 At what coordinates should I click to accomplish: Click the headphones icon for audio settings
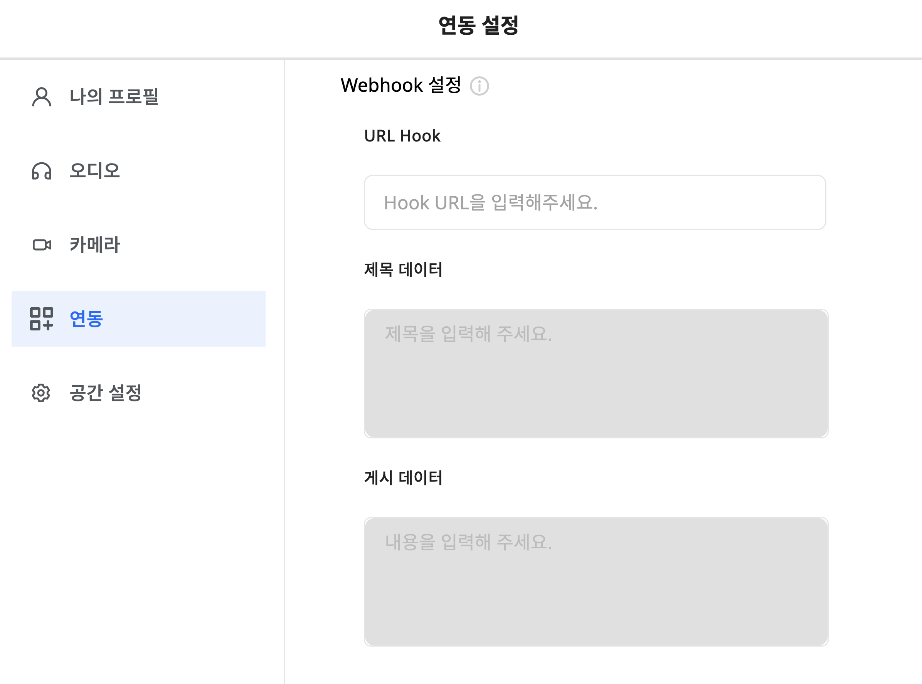tap(41, 171)
